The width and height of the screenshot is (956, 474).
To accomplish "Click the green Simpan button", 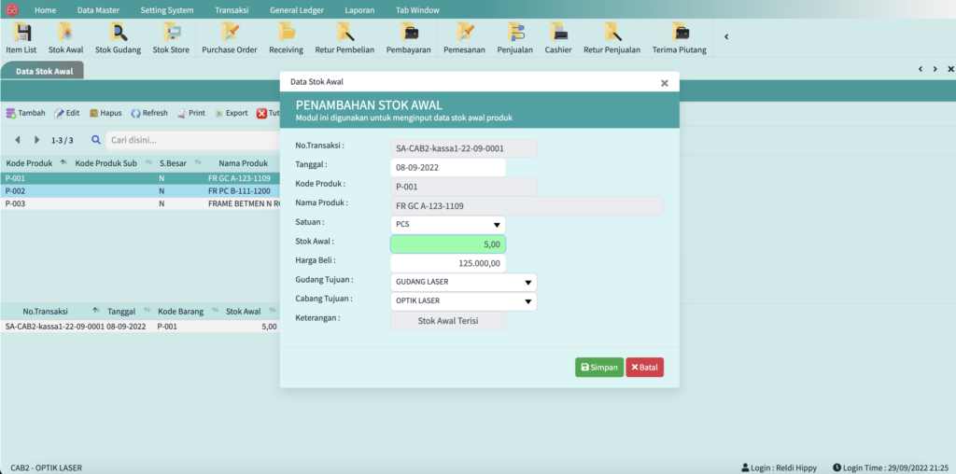I will [598, 368].
